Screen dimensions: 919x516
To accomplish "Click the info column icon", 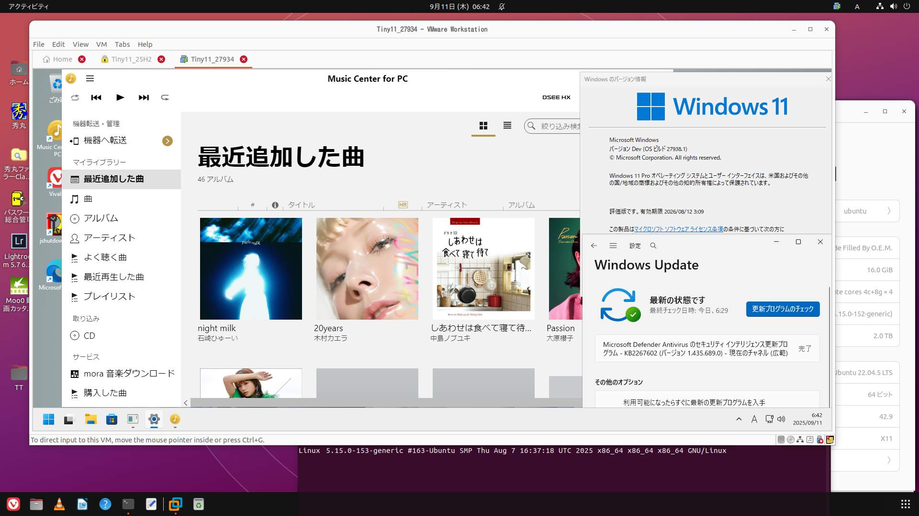I will tap(275, 205).
